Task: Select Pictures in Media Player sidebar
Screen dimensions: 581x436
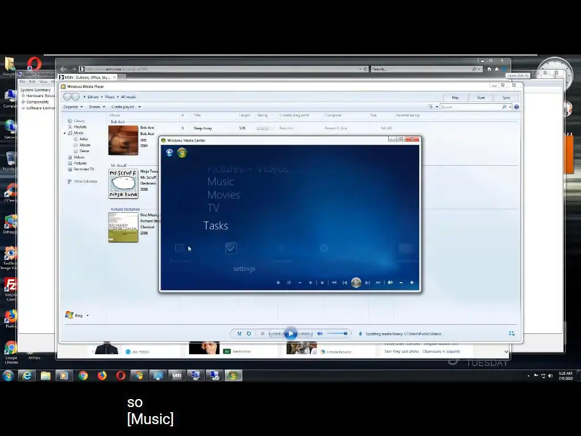Action: pyautogui.click(x=80, y=163)
